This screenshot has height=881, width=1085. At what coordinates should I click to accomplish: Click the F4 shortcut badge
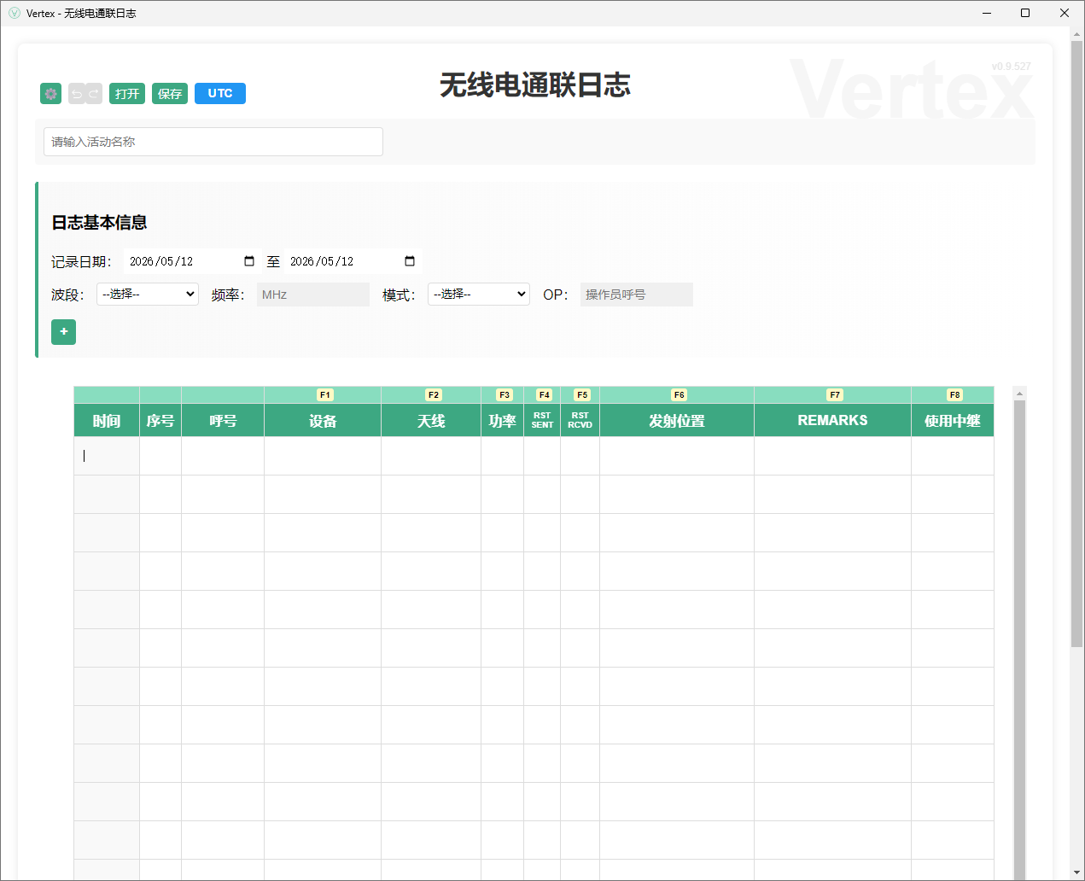click(545, 395)
